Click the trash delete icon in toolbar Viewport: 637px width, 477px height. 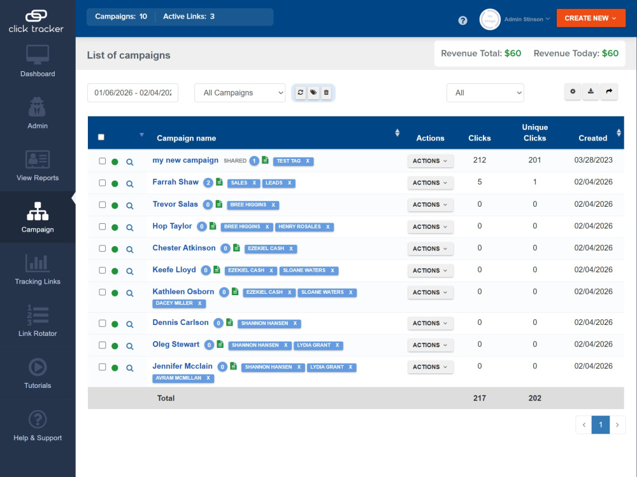tap(326, 92)
